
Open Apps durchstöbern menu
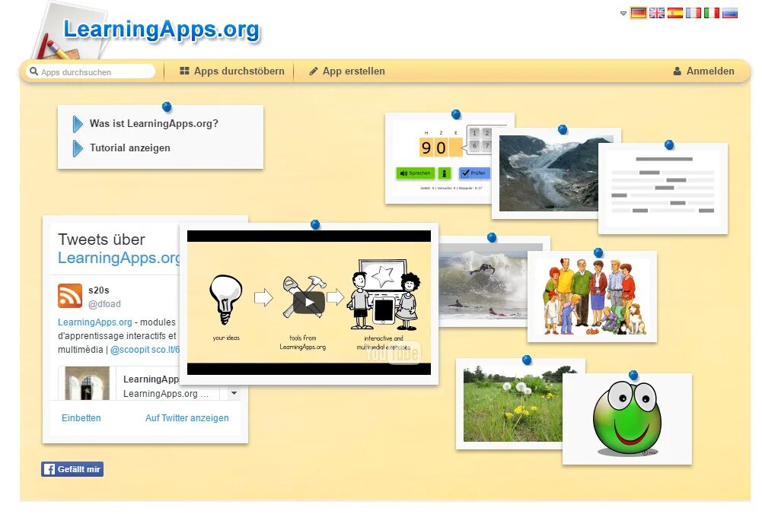pyautogui.click(x=232, y=71)
